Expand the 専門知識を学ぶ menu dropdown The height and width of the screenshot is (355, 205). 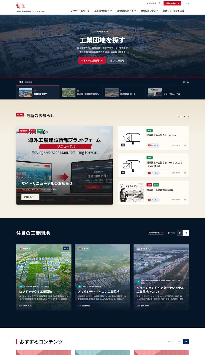point(149,11)
